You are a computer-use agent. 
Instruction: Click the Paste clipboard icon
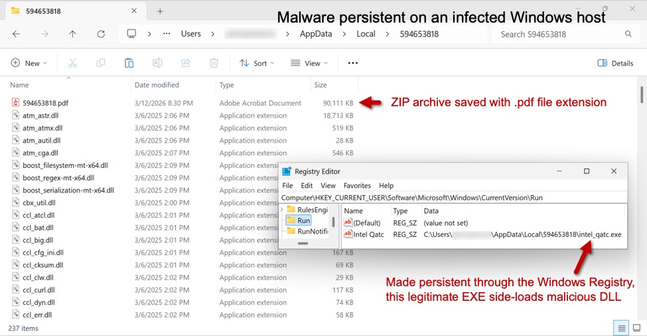coord(129,63)
